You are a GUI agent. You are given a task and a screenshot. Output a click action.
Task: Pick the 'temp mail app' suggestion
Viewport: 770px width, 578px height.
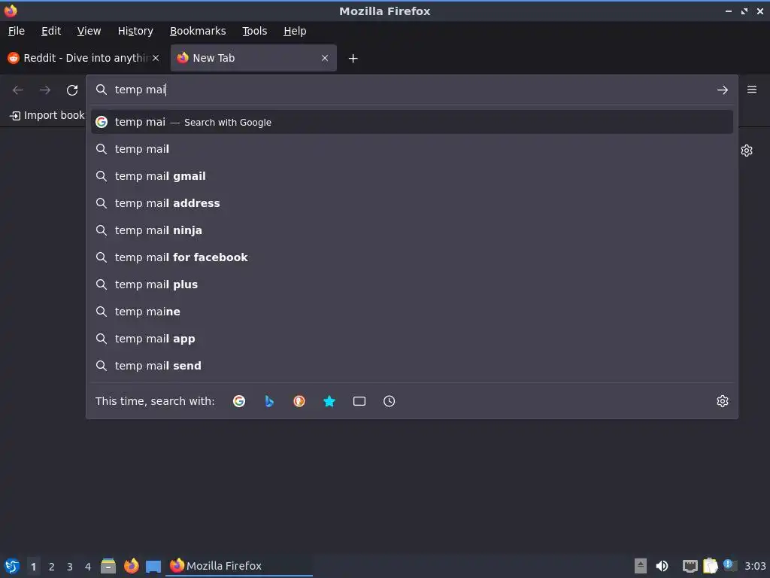coord(411,338)
